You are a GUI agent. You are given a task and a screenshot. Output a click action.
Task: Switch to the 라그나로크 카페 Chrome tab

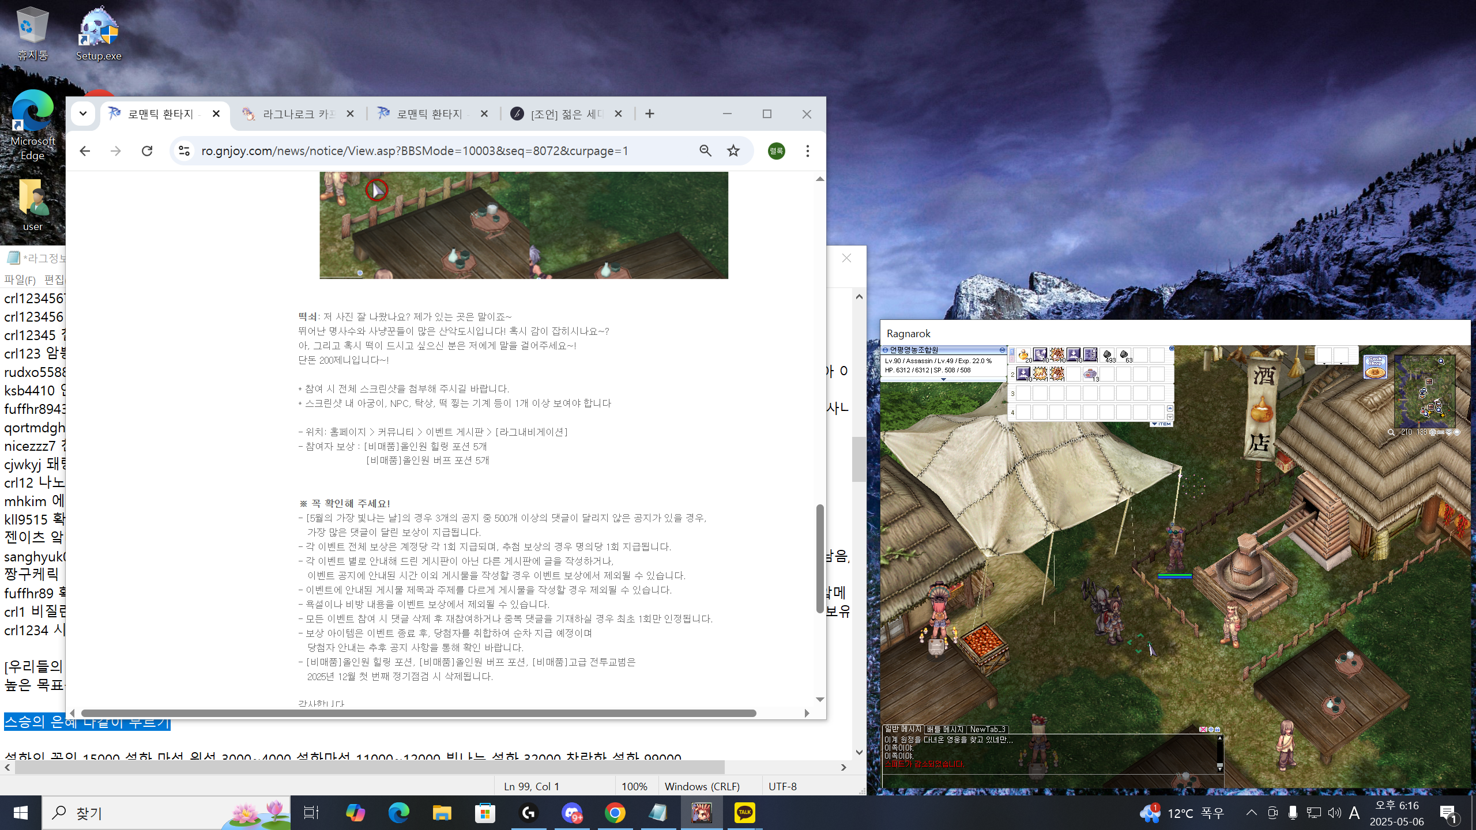297,114
